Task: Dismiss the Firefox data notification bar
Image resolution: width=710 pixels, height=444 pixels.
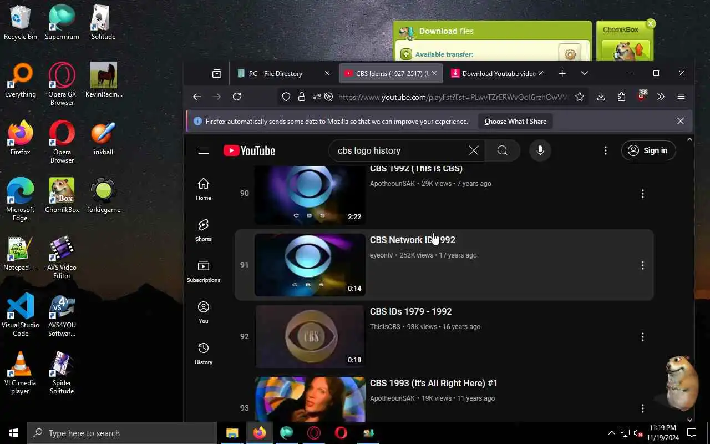Action: coord(681,121)
